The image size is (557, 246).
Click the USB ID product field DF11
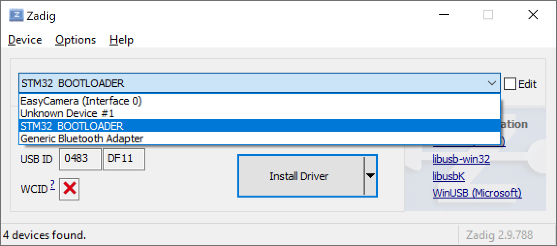[x=124, y=158]
